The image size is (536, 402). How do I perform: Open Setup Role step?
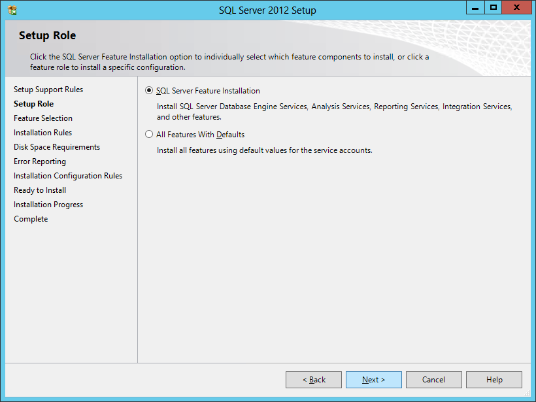pyautogui.click(x=33, y=103)
